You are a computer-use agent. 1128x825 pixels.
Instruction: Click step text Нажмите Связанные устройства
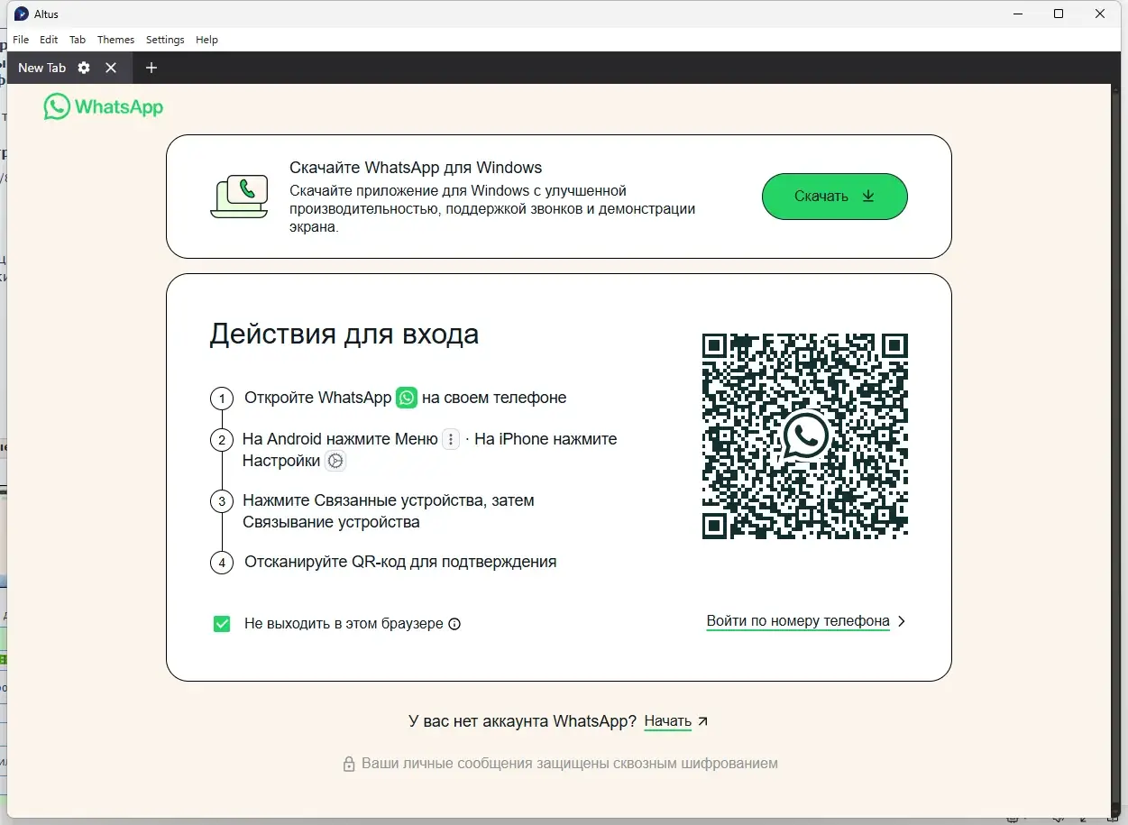click(389, 511)
